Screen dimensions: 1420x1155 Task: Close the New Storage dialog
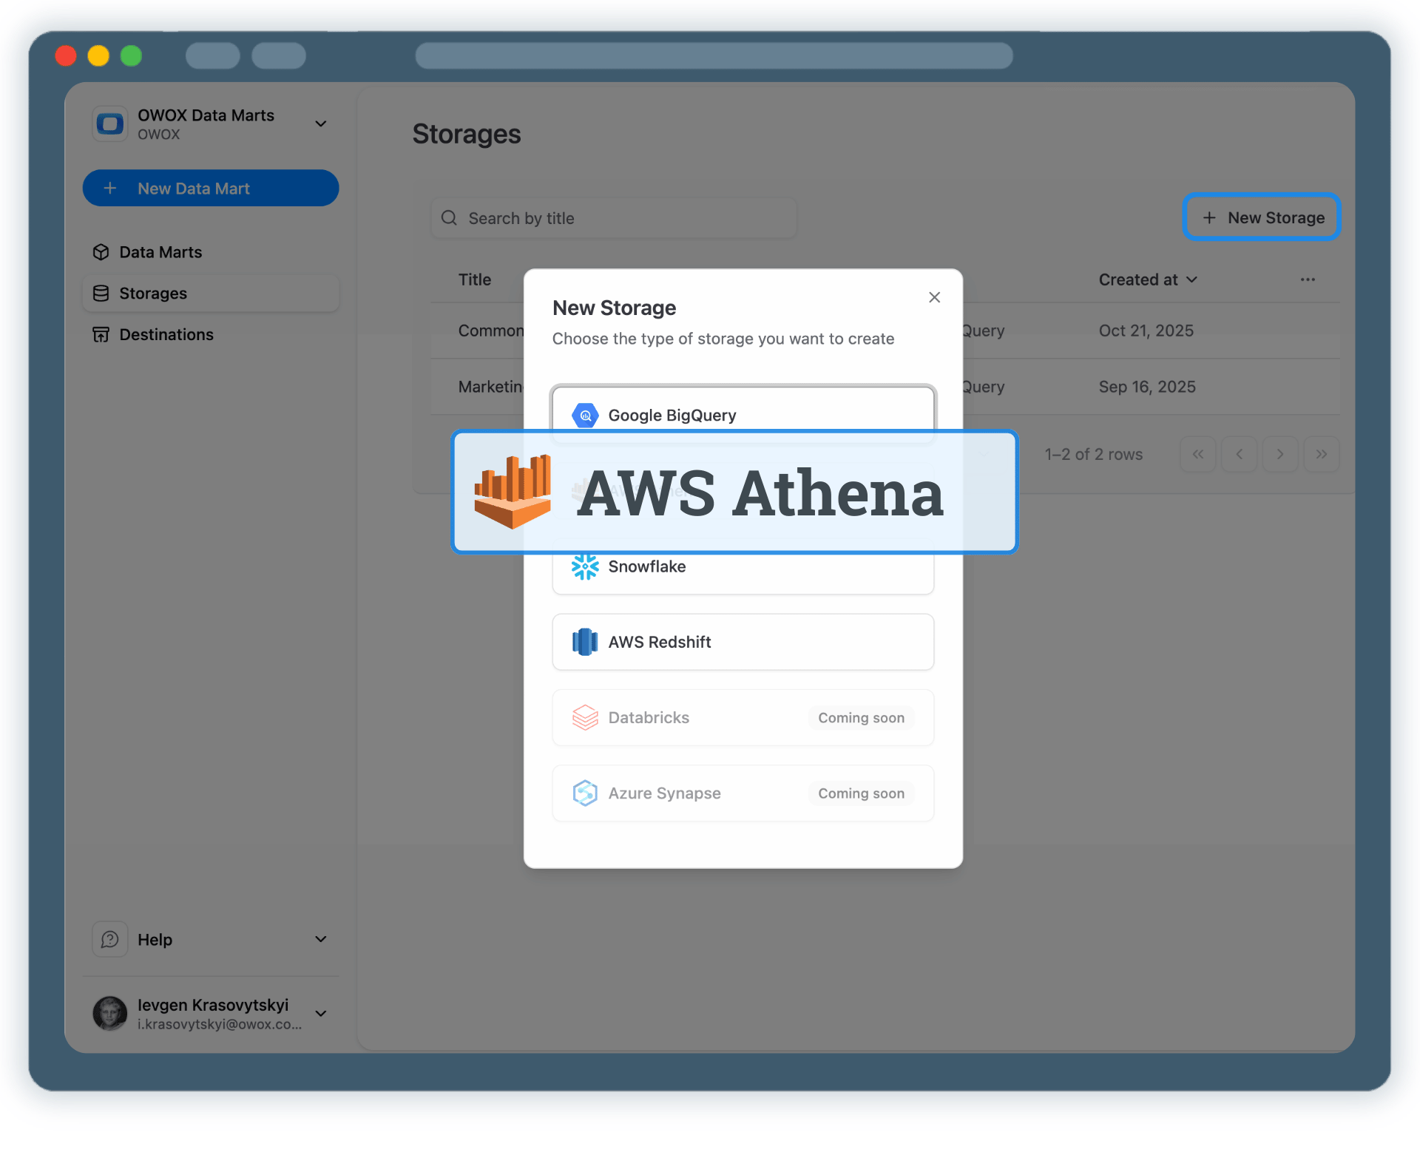pos(934,297)
